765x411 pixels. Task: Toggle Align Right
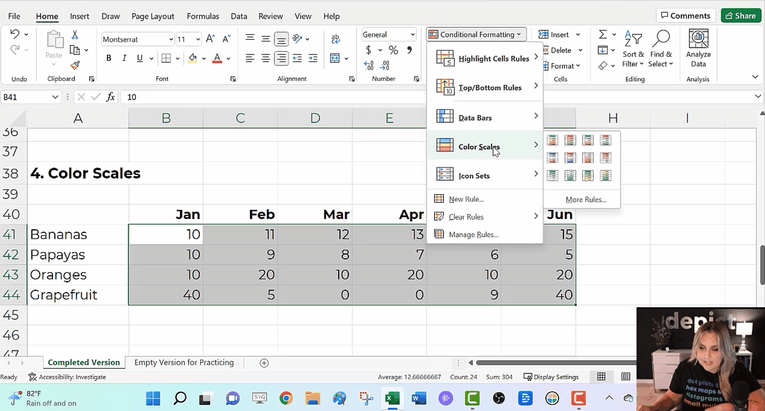[x=281, y=58]
